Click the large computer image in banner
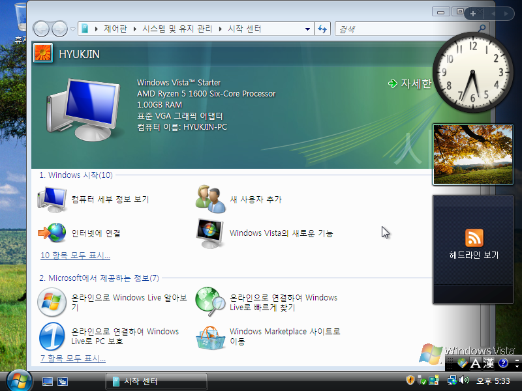Viewport: 522px width, 391px height. 83,109
